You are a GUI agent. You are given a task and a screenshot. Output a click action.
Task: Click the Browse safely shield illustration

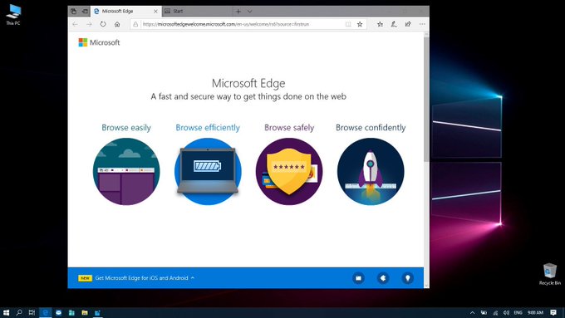pyautogui.click(x=289, y=171)
